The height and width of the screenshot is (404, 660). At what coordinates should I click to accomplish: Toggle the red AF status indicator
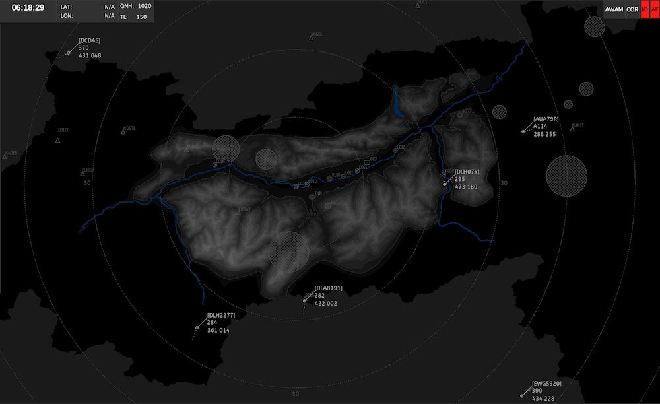[x=654, y=10]
